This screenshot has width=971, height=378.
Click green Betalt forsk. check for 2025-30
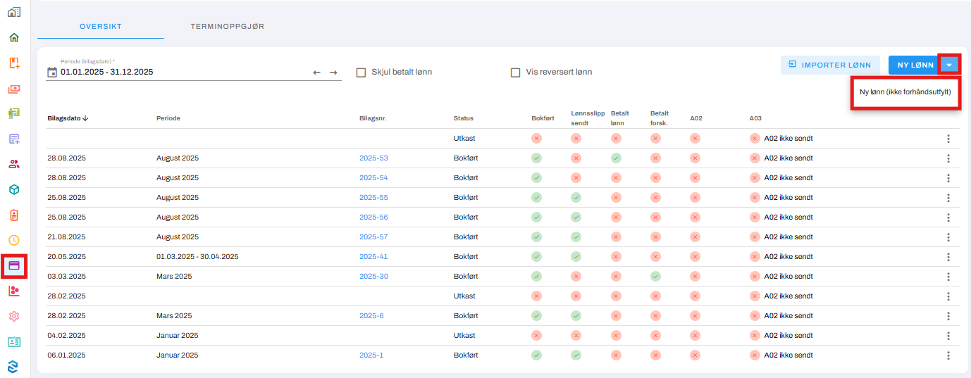655,277
